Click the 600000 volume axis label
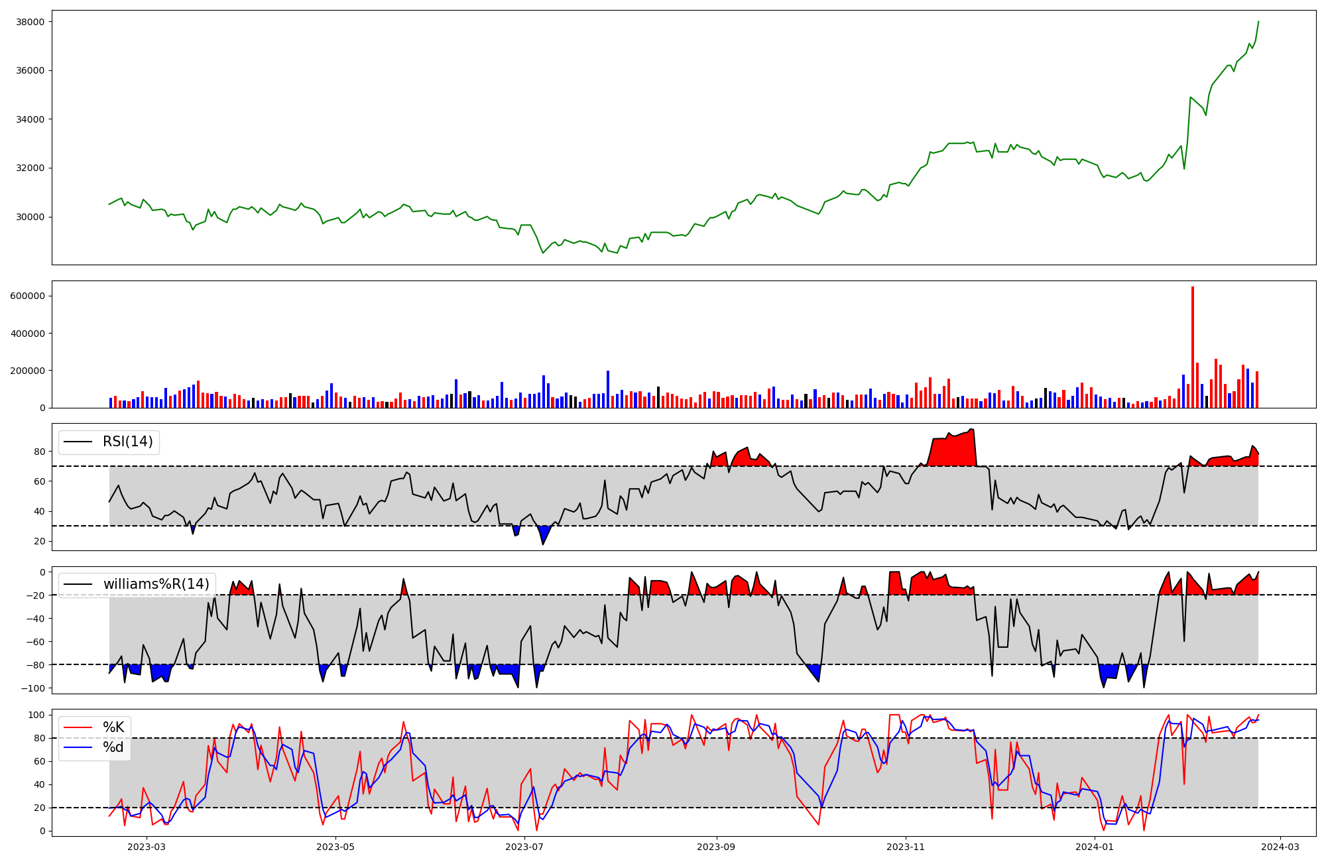The width and height of the screenshot is (1326, 862). 28,296
